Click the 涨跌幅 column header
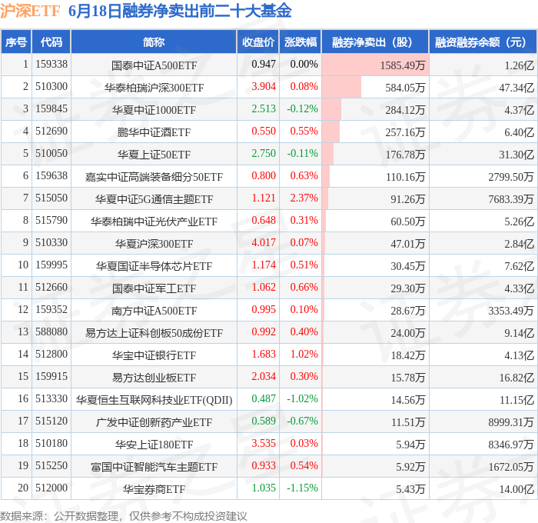This screenshot has height=523, width=538. tap(301, 42)
